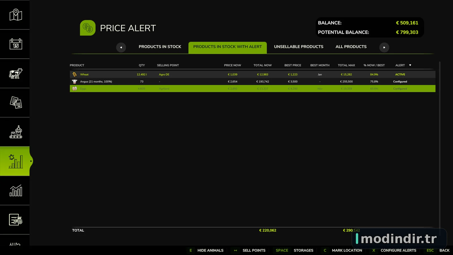Go to previous tab with left arrow

click(121, 47)
